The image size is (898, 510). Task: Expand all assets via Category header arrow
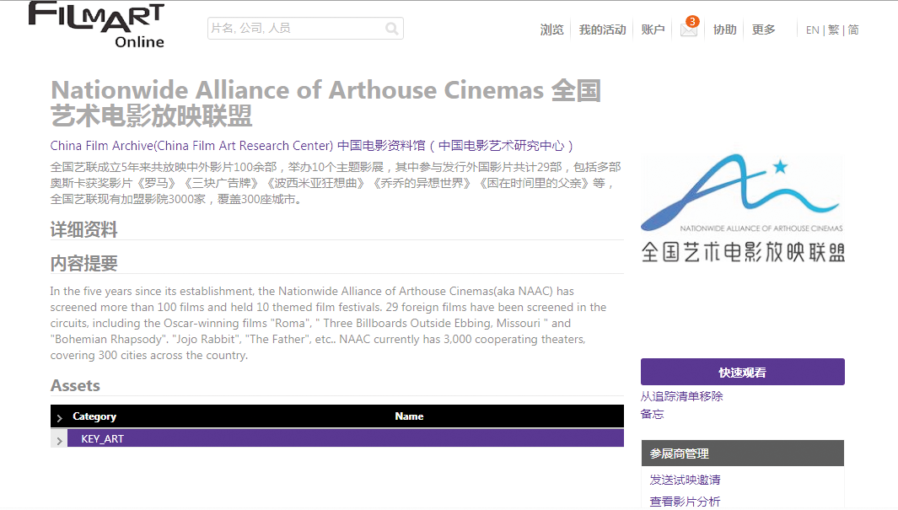click(x=59, y=417)
